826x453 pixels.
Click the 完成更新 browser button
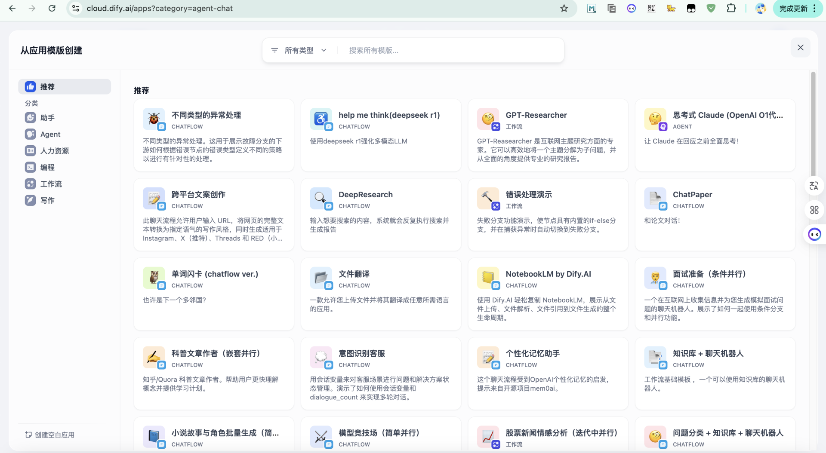click(x=793, y=8)
